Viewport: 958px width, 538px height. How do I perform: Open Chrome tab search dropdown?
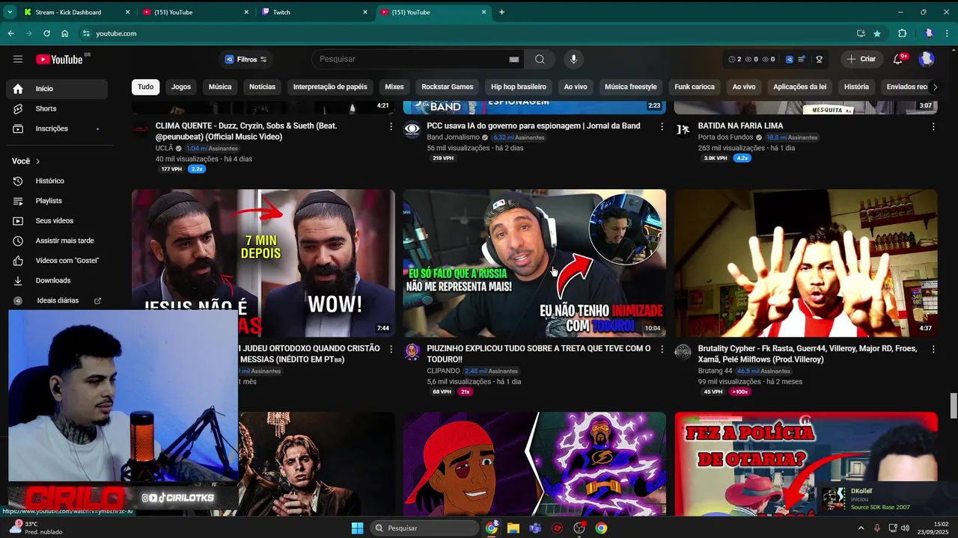click(10, 12)
